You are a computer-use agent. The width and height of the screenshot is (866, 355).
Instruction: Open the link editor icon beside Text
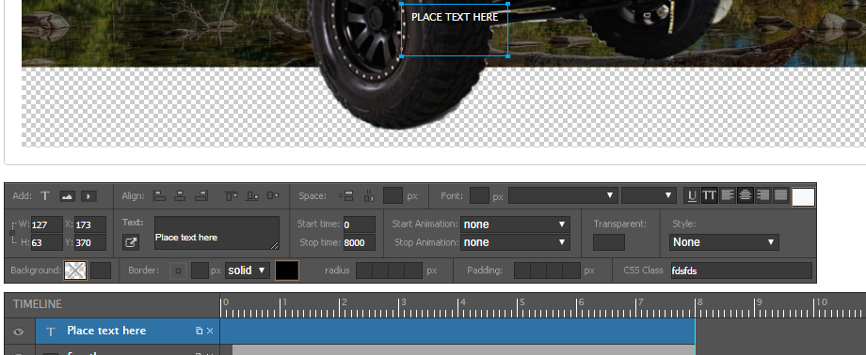tap(131, 242)
